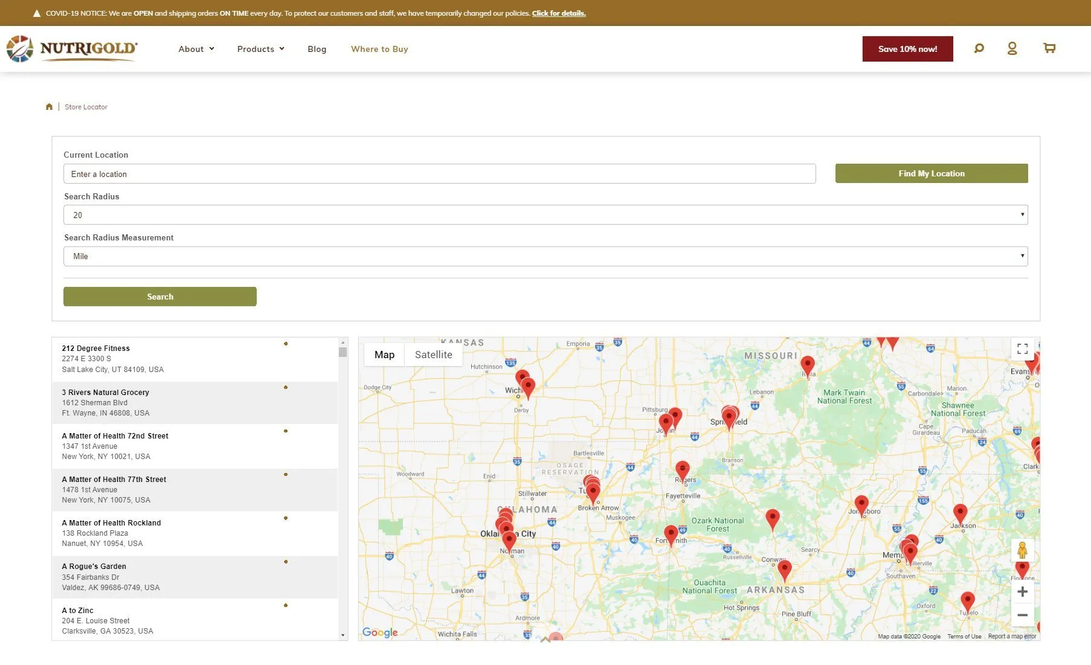Click the map pin at Conway, Arkansas

pos(784,570)
